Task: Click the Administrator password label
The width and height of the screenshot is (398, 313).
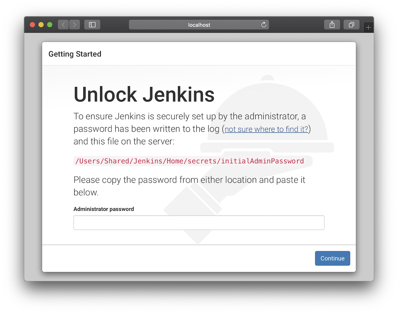Action: [x=104, y=209]
